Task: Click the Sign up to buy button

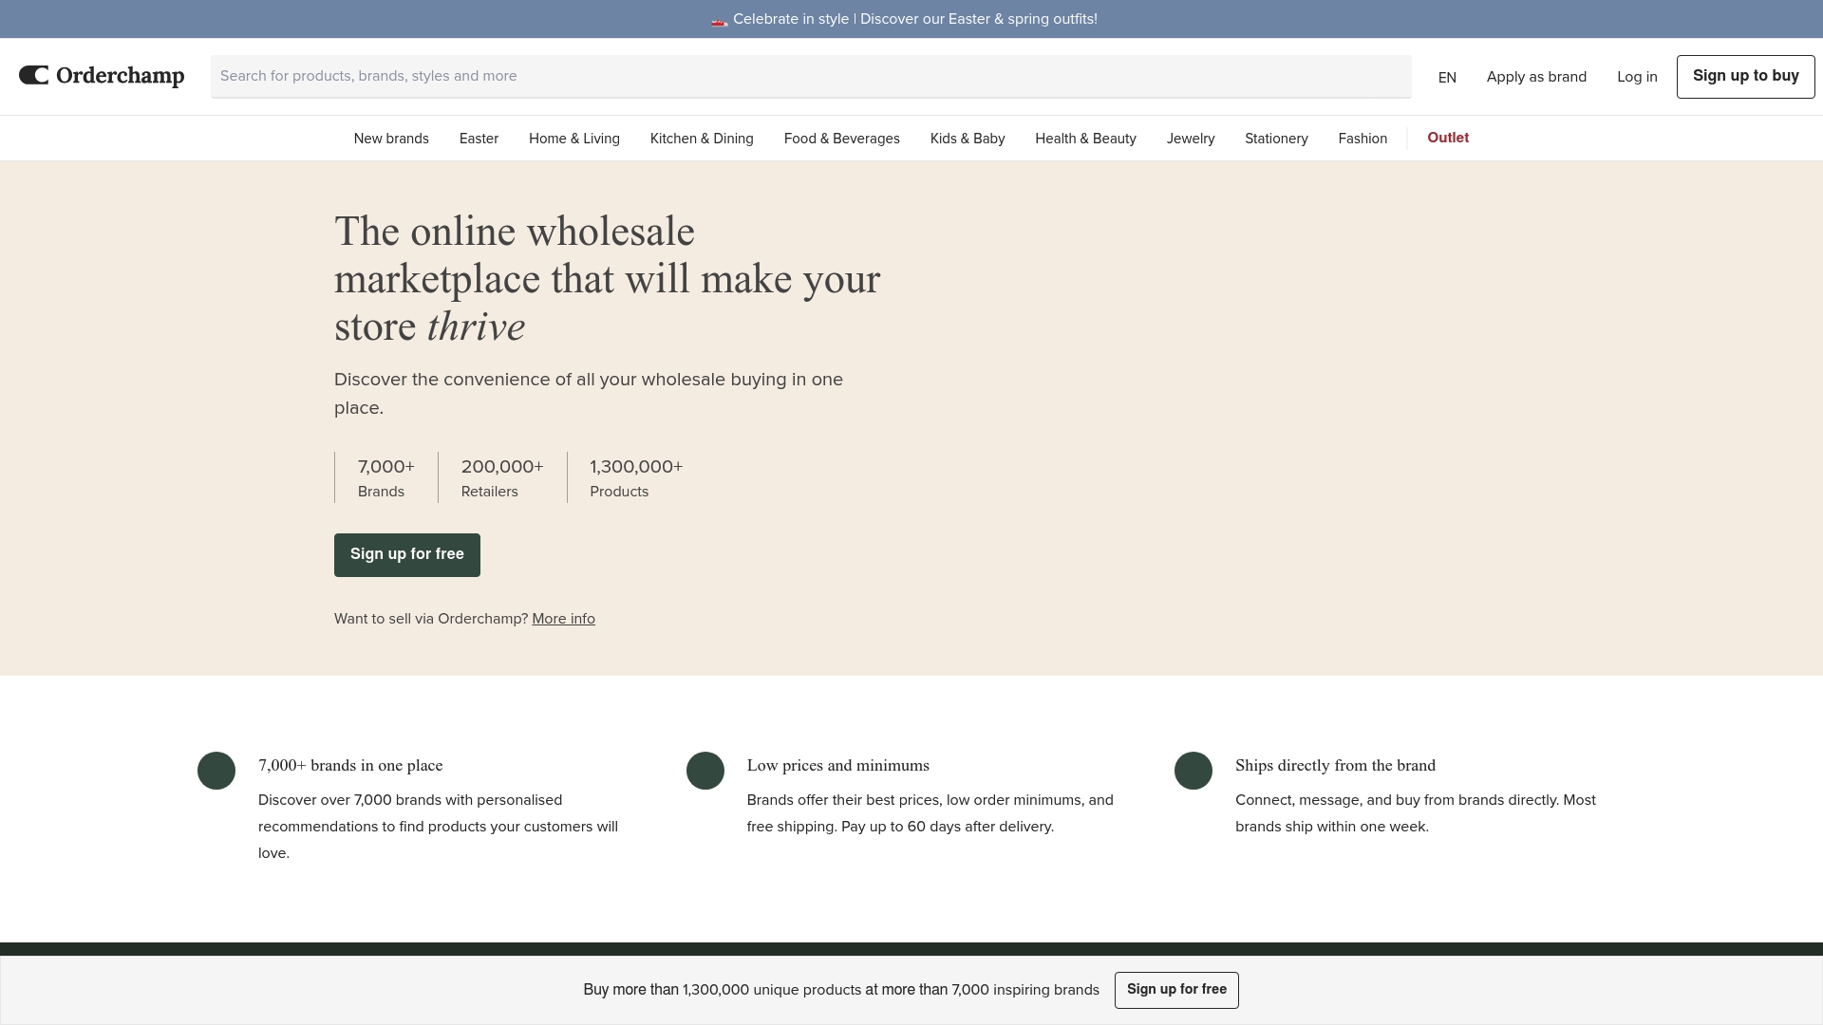Action: [x=1745, y=76]
